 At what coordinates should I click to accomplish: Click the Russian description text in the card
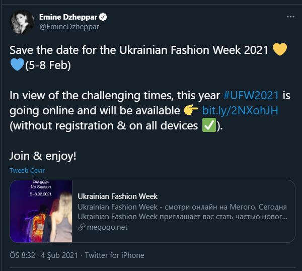pos(182,212)
